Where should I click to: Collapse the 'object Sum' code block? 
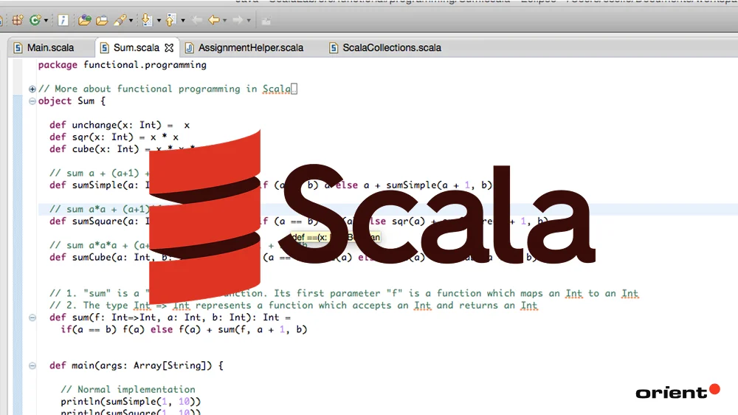pyautogui.click(x=32, y=101)
